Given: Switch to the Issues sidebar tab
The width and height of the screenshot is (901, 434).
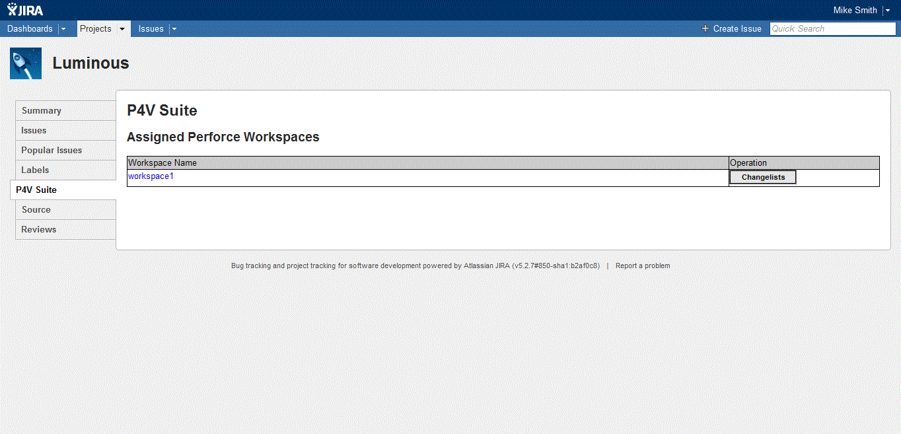Looking at the screenshot, I should click(x=65, y=130).
